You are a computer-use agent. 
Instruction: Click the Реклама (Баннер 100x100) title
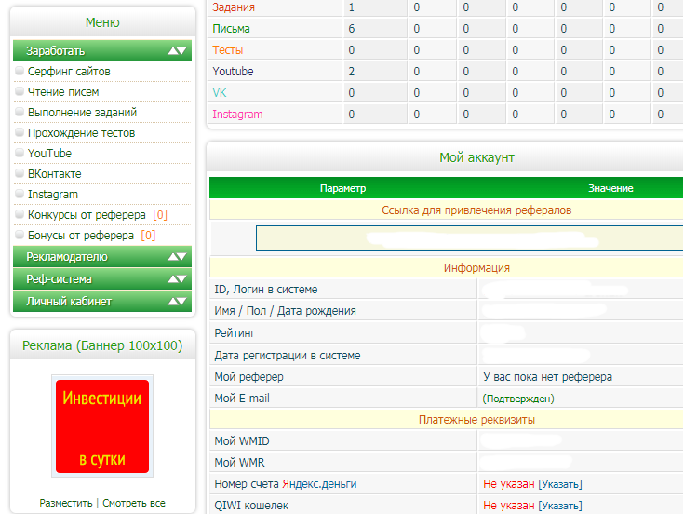[x=102, y=345]
